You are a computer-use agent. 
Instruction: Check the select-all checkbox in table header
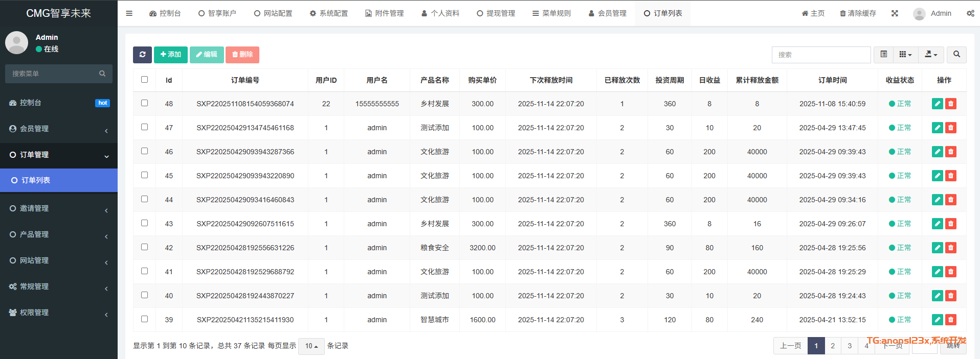[144, 80]
